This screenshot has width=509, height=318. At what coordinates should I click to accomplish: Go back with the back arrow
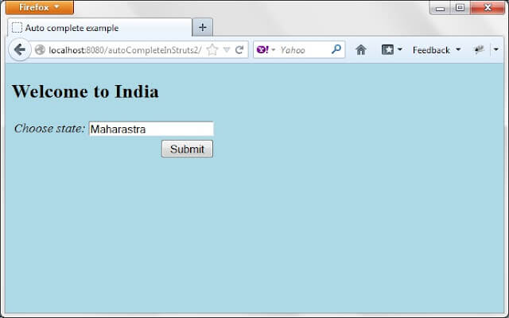coord(20,49)
